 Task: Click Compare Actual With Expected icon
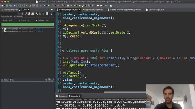pos(53,80)
